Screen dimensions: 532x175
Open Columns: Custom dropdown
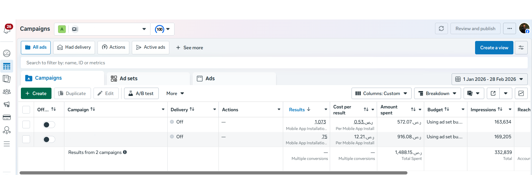pos(381,93)
